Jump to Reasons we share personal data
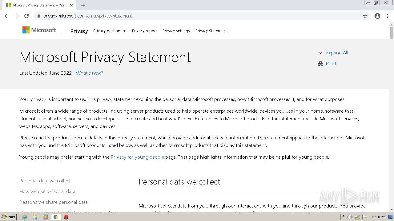Screen dimensions: 394x221 click(x=54, y=202)
